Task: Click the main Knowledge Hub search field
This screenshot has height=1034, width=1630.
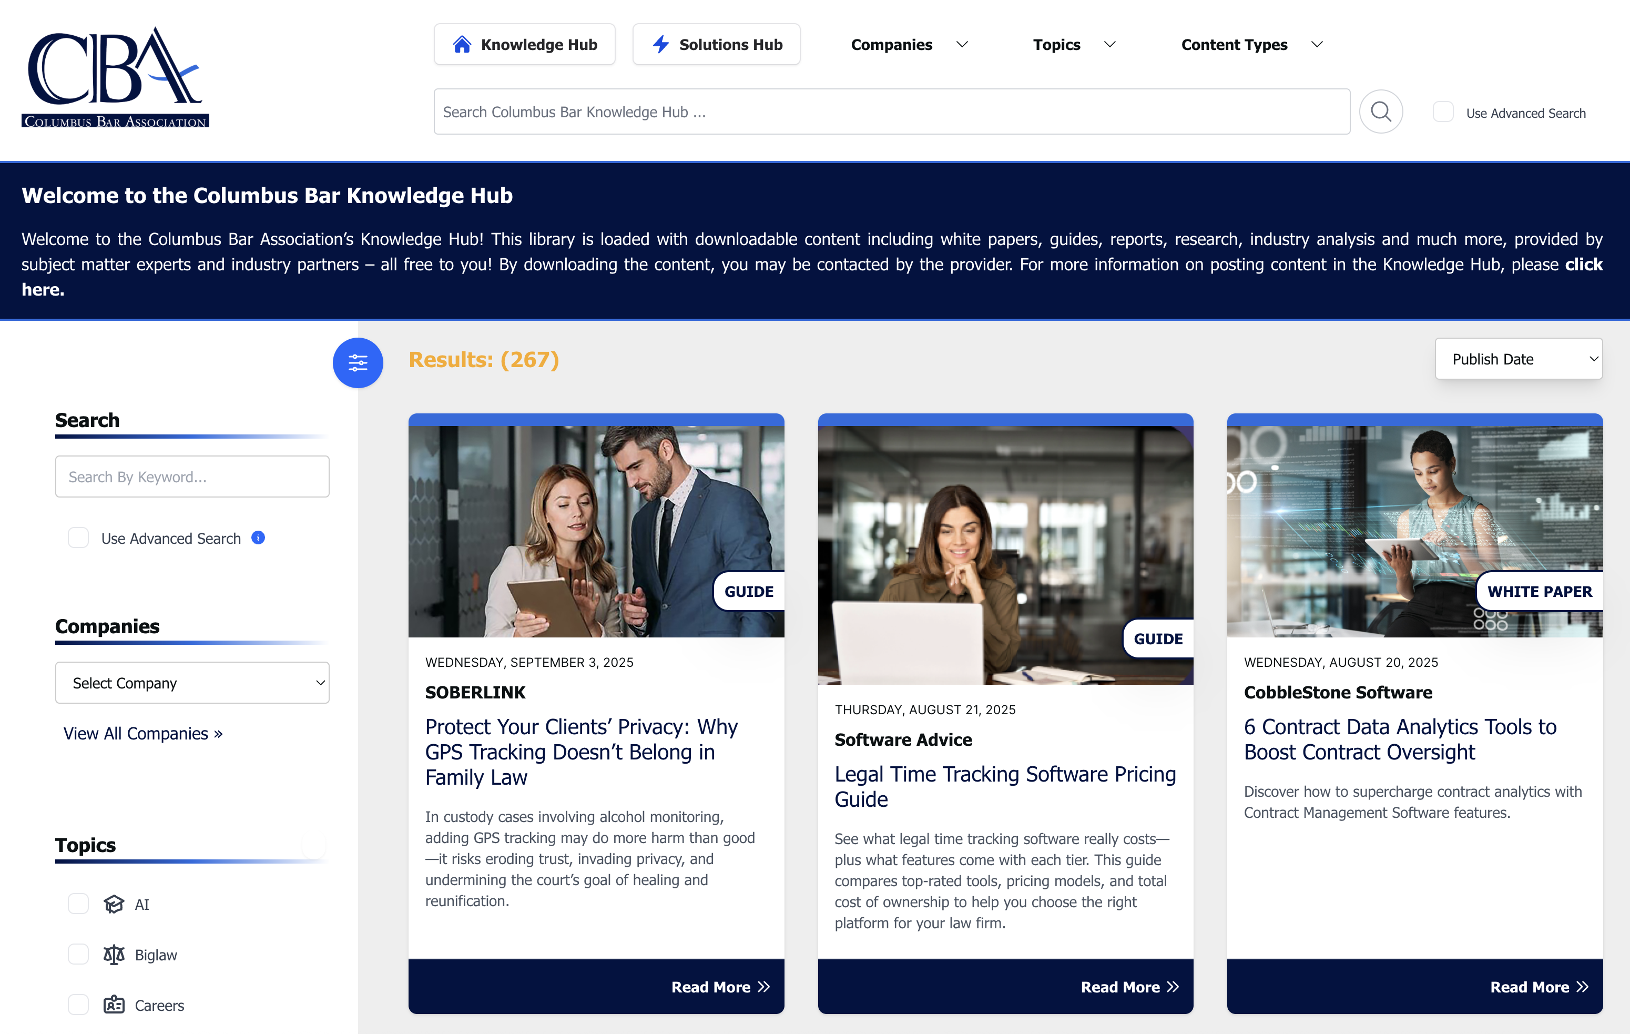Action: [x=891, y=111]
